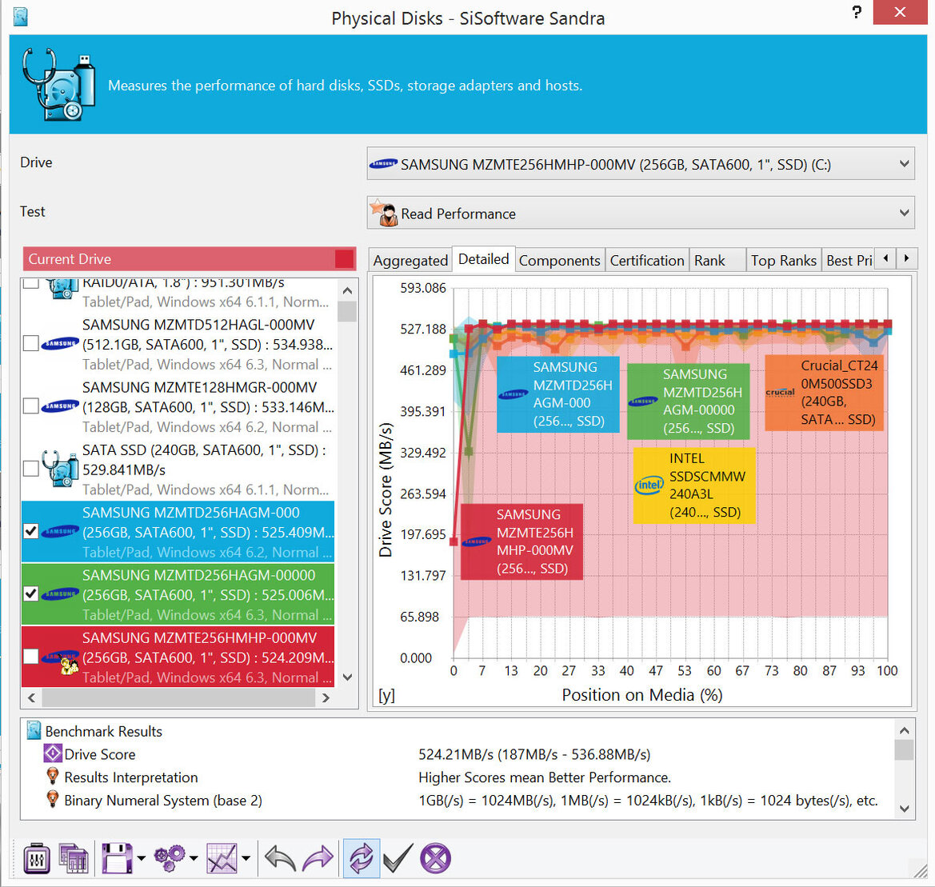The width and height of the screenshot is (935, 887).
Task: Click drive list scroll down arrow
Action: coord(348,677)
